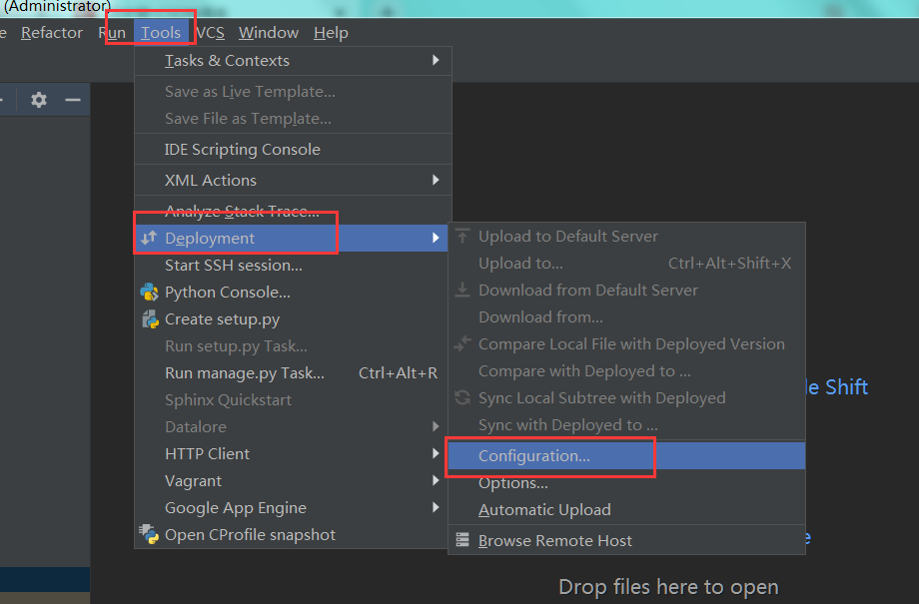
Task: Expand the Google App Engine submenu arrow
Action: (x=436, y=507)
